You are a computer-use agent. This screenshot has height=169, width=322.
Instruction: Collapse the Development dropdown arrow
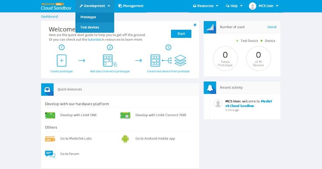click(109, 6)
